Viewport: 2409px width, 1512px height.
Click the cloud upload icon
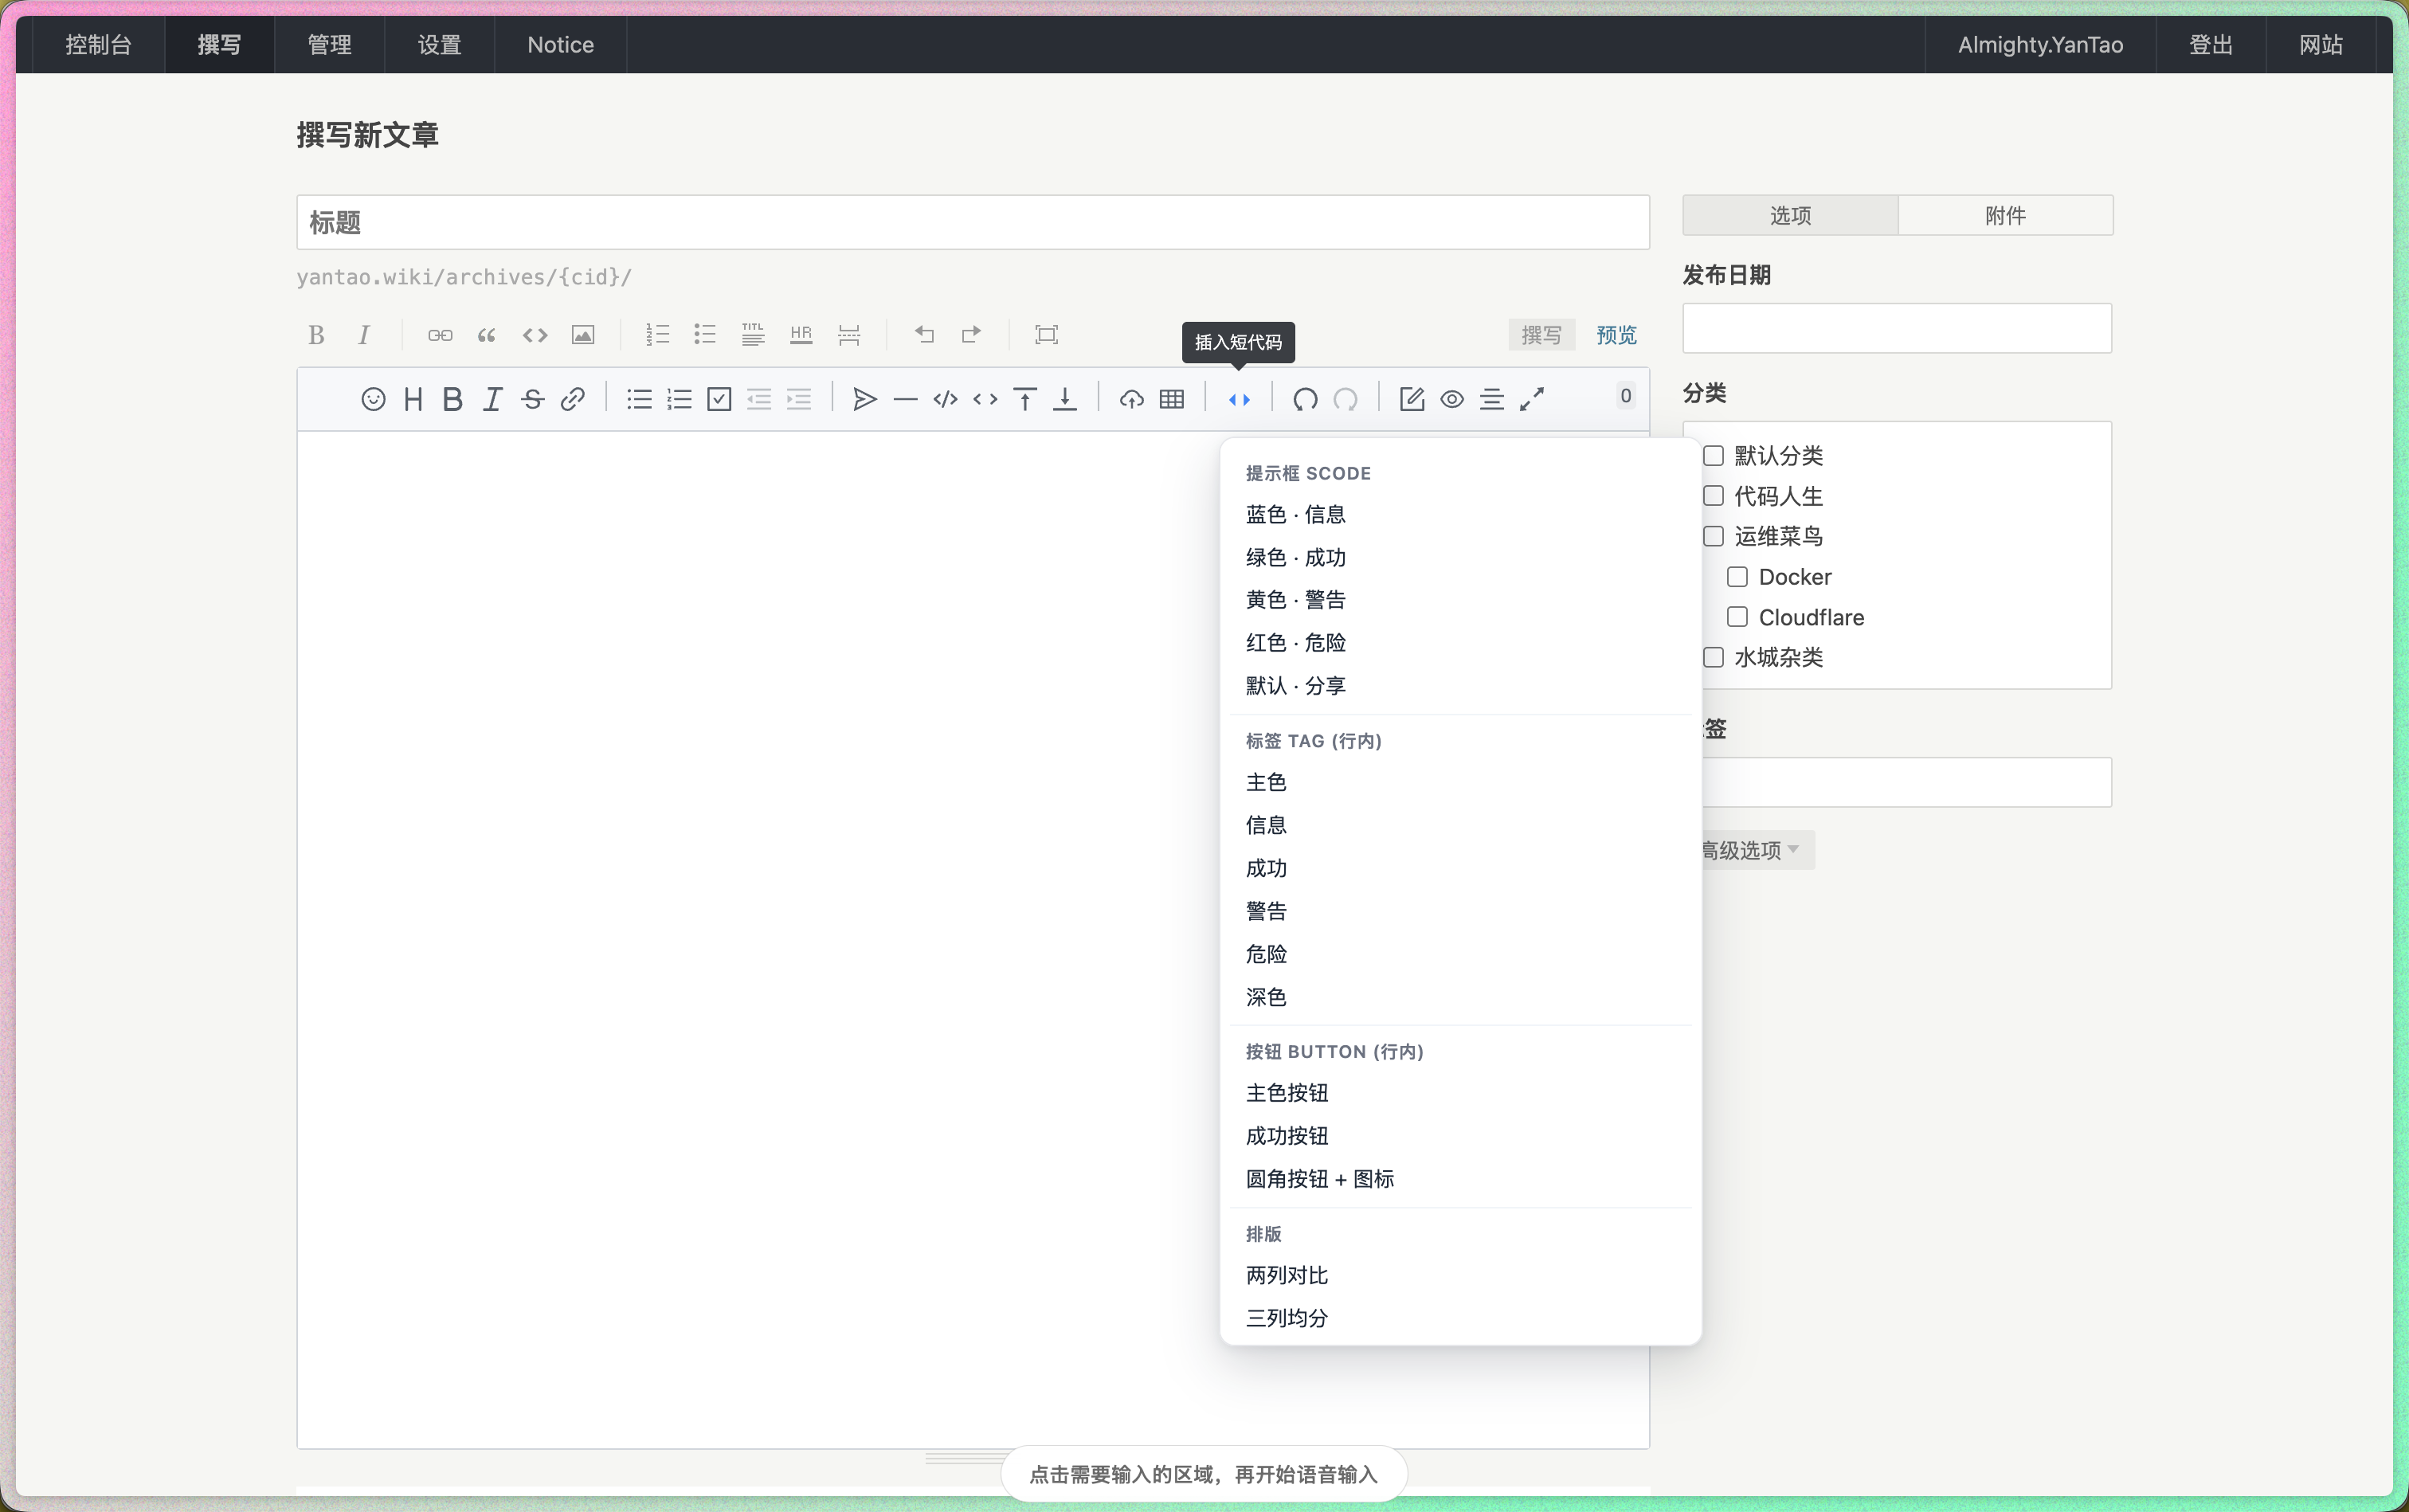[x=1131, y=400]
